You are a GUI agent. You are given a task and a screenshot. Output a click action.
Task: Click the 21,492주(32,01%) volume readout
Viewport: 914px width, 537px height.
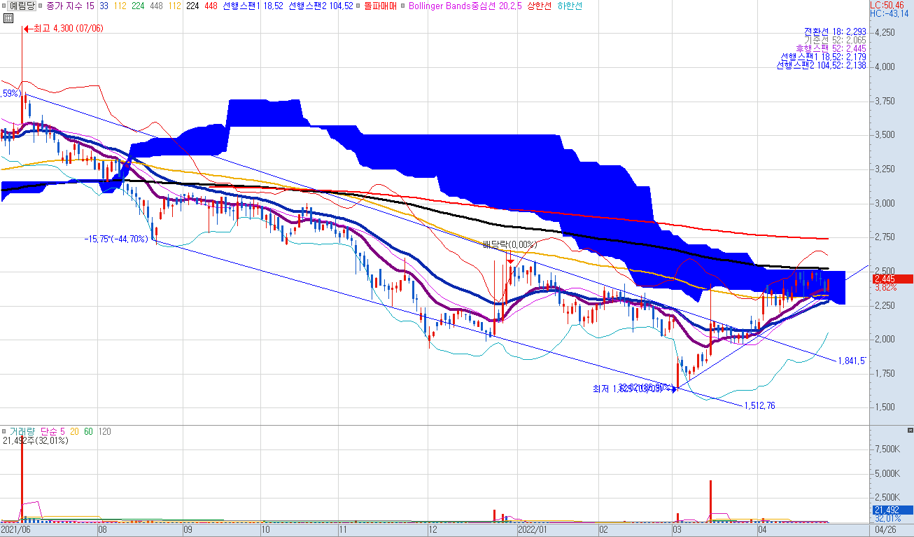click(x=35, y=440)
